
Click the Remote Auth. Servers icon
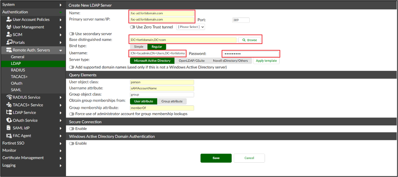click(9, 50)
